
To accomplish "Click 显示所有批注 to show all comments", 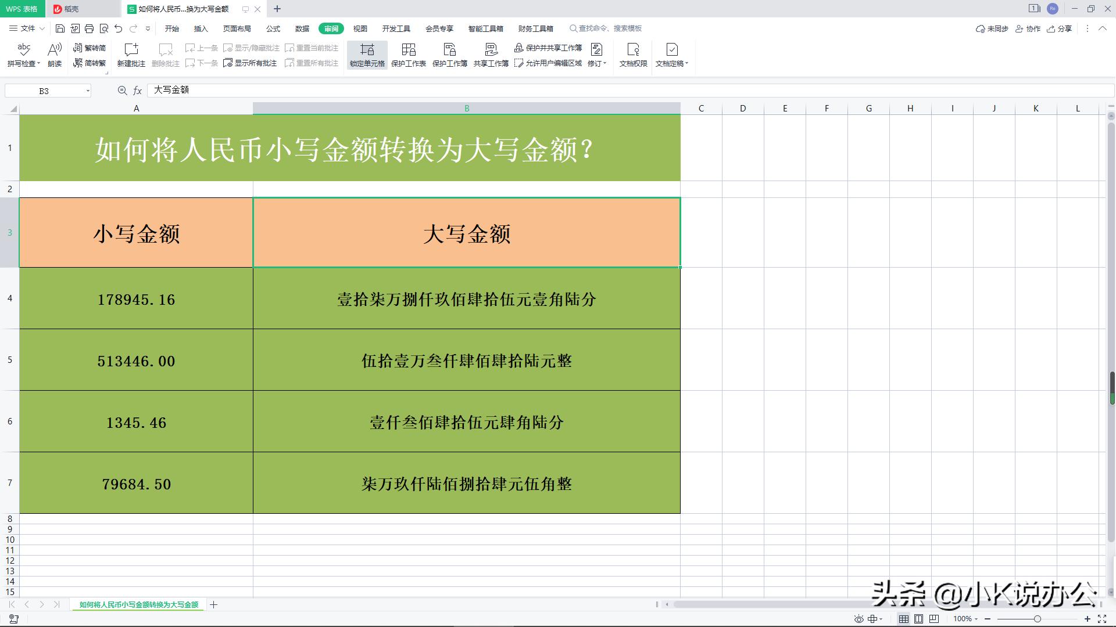I will [x=250, y=64].
